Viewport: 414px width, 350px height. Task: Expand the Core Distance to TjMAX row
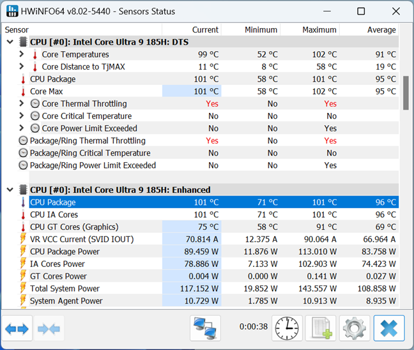click(22, 66)
